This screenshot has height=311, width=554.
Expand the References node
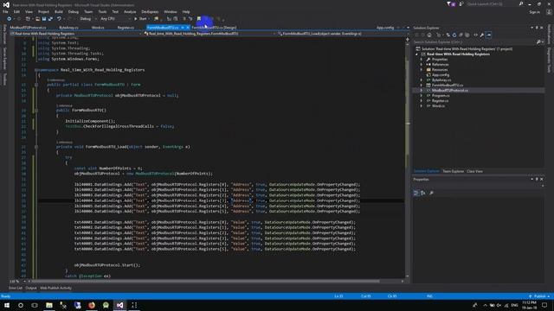point(422,65)
